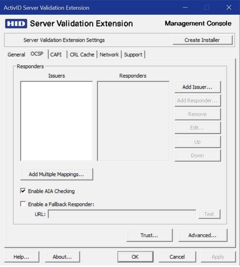Select the OCSP tab
This screenshot has width=240, height=267.
pos(38,54)
